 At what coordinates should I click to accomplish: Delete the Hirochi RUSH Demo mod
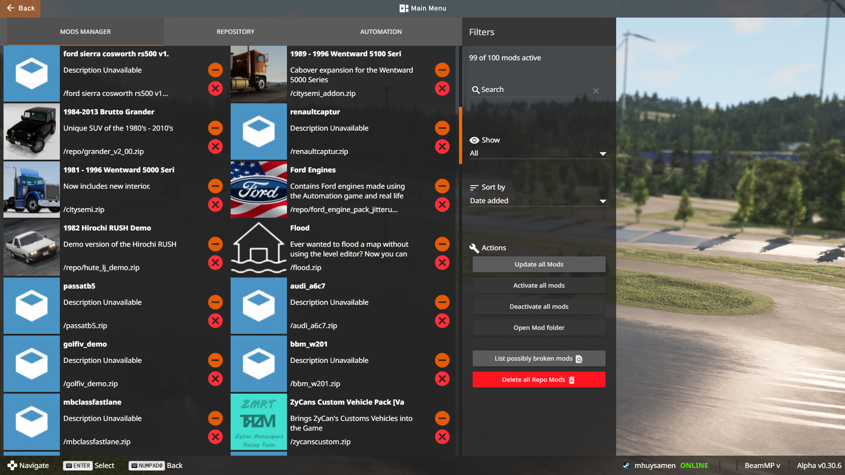(215, 263)
